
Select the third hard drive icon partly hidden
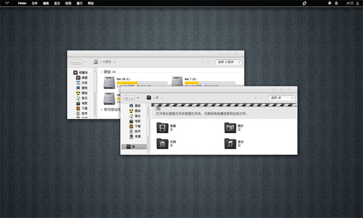[x=109, y=99]
